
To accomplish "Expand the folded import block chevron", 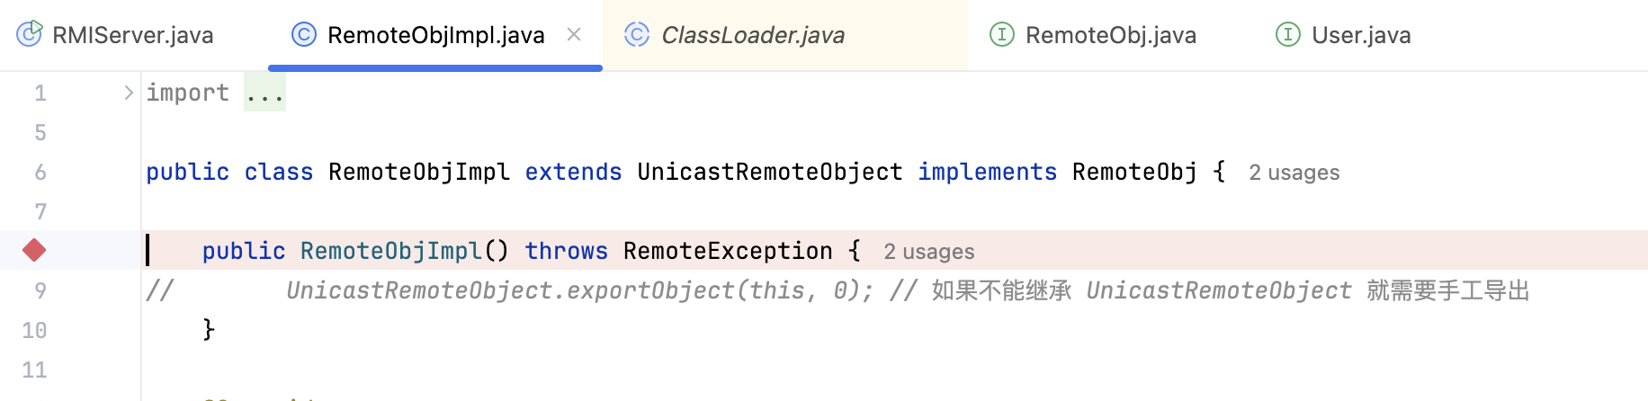I will click(x=129, y=93).
